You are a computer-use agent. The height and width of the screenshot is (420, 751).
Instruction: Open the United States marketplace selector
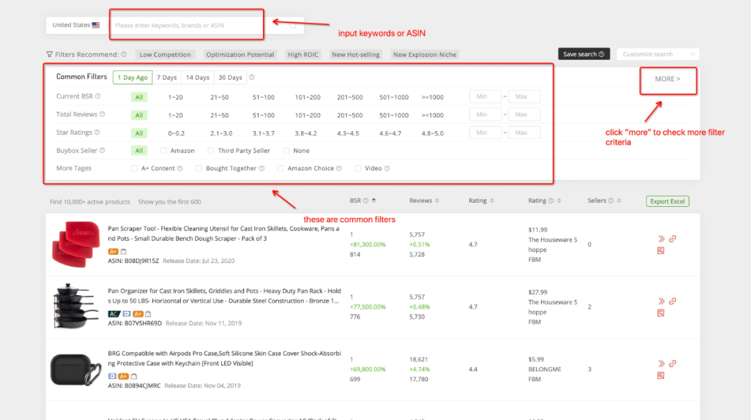76,25
